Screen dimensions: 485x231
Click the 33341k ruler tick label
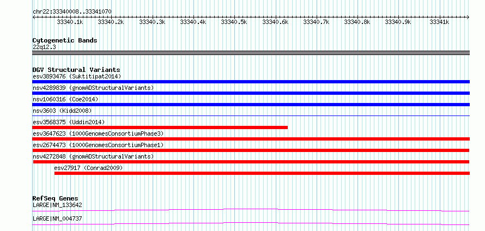[x=439, y=22]
